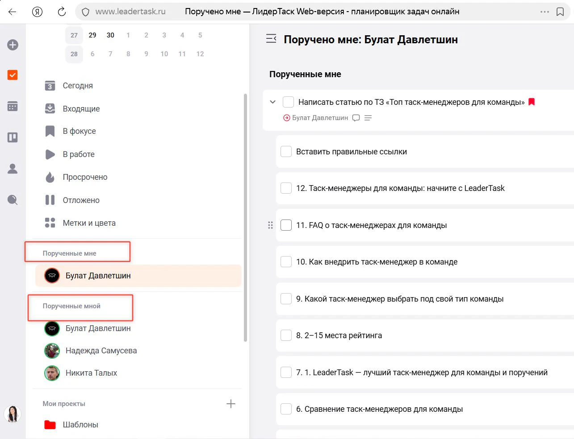The width and height of the screenshot is (574, 439).
Task: Click sidebar vertical scrollbar
Action: 245,217
